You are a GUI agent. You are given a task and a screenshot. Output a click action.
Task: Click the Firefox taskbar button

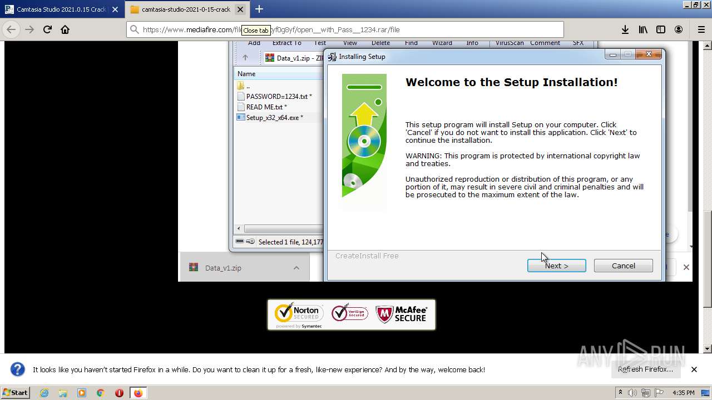[x=138, y=393]
